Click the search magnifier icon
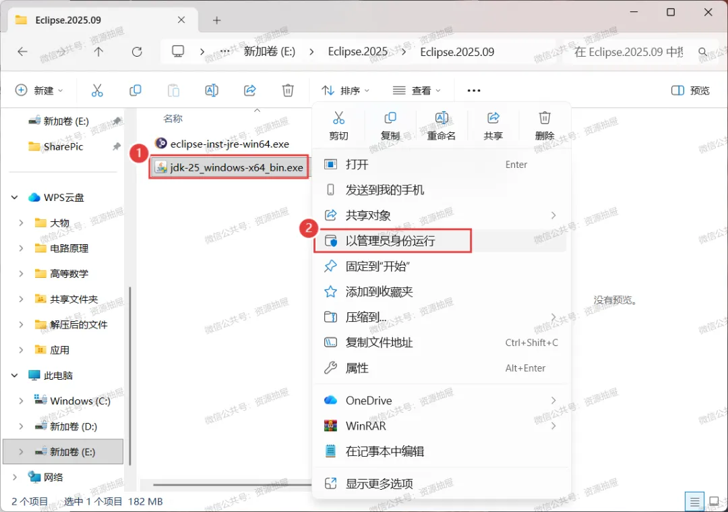Screen dimensions: 728x512 [703, 51]
